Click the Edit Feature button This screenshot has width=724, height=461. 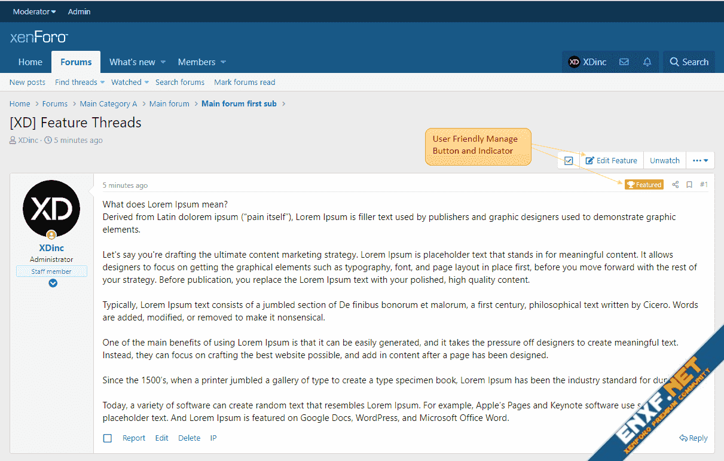[x=611, y=160]
